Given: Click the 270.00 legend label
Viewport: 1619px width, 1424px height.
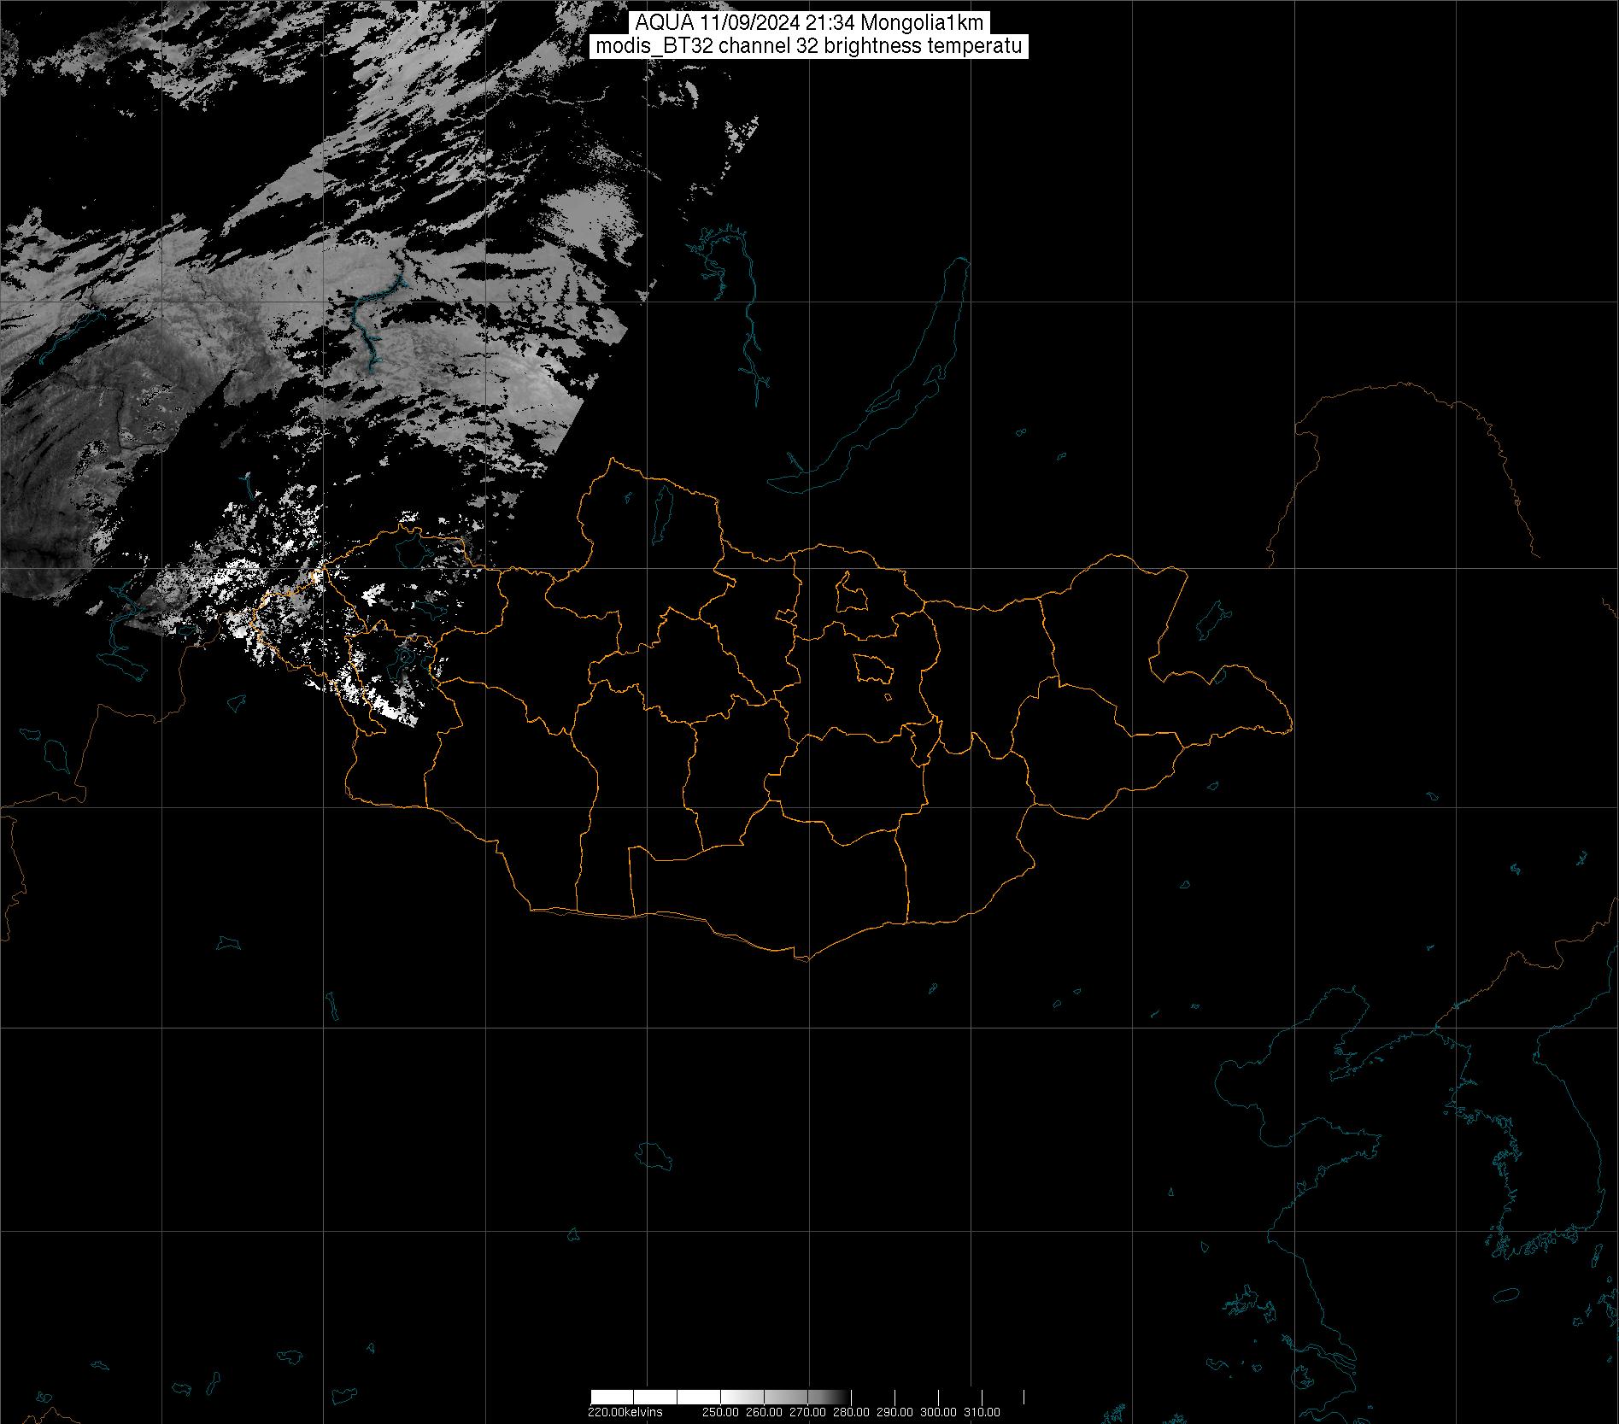Looking at the screenshot, I should click(x=808, y=1412).
